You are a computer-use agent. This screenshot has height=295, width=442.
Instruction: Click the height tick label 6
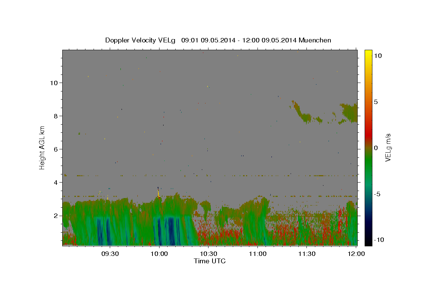click(x=56, y=149)
